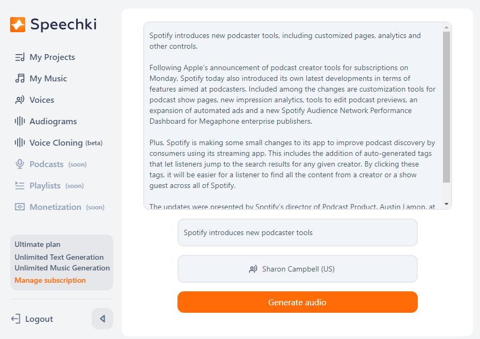Select the Voices speaker-person icon in sidebar
Viewport: 480px width, 339px height.
pyautogui.click(x=20, y=100)
